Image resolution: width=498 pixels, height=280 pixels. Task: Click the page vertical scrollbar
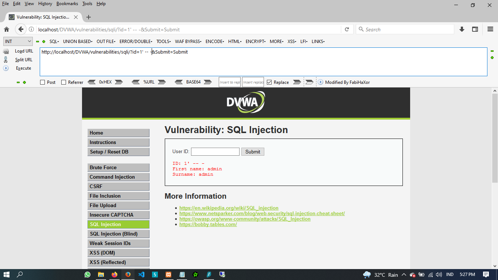coord(495,138)
